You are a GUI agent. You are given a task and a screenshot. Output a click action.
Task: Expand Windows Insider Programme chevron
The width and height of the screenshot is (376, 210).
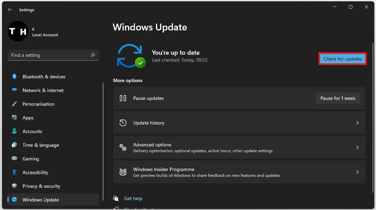[357, 172]
